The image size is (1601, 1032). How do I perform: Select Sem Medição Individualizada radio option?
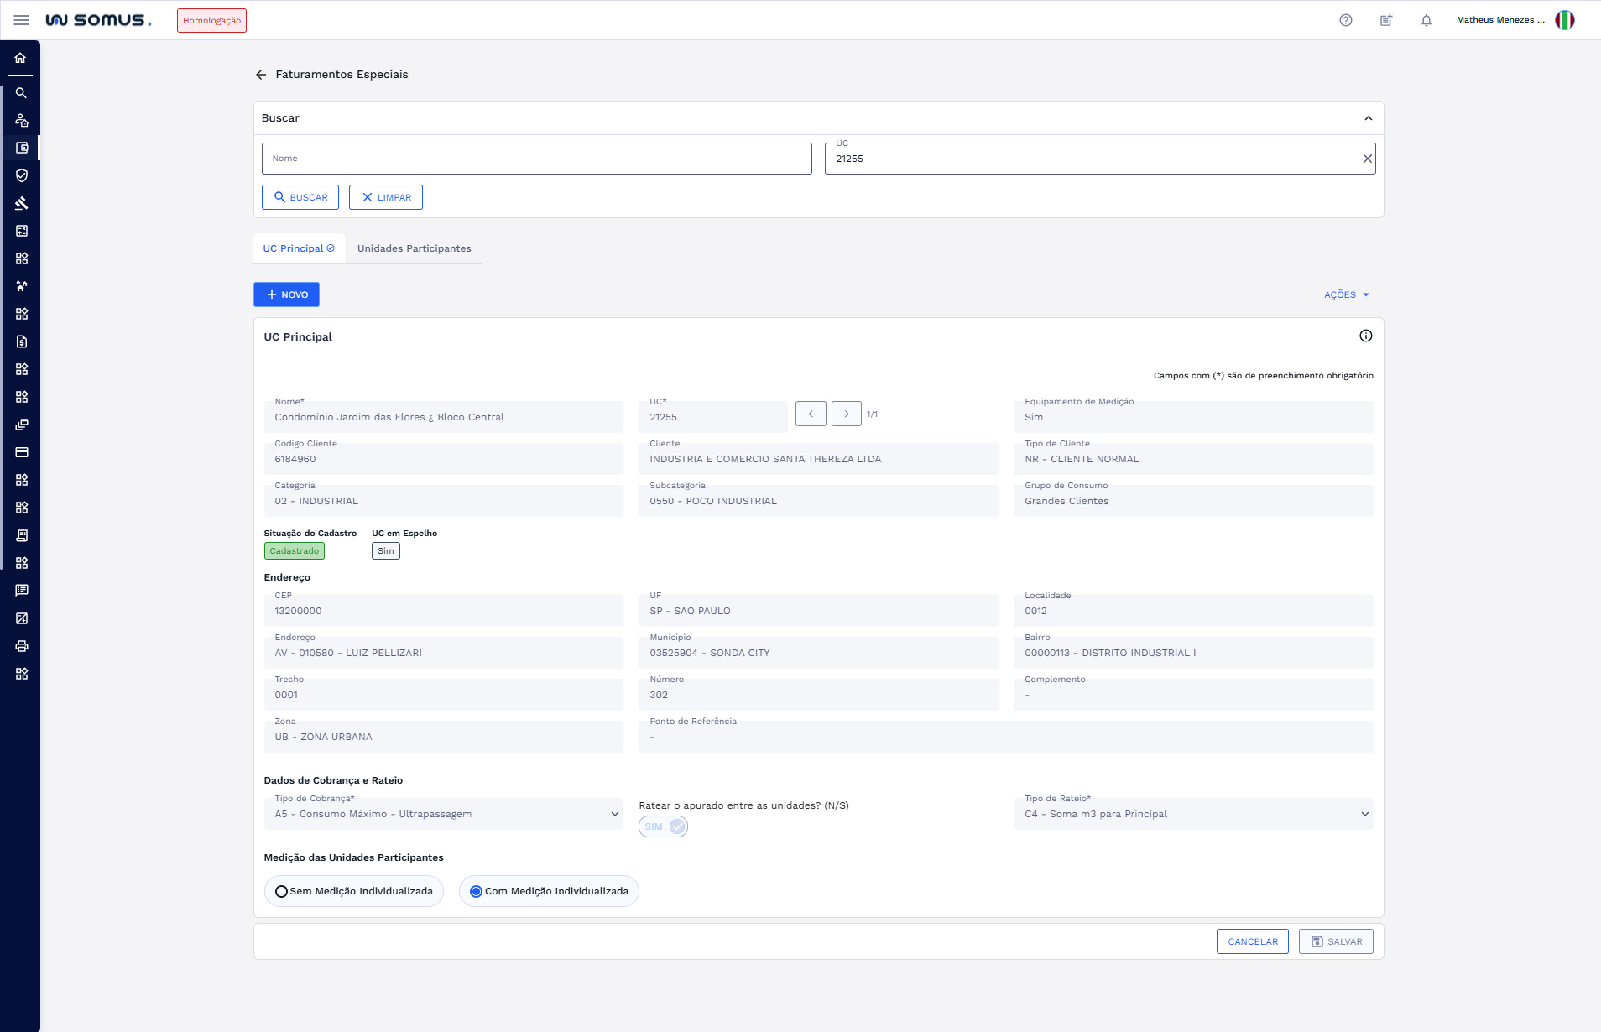pos(282,891)
